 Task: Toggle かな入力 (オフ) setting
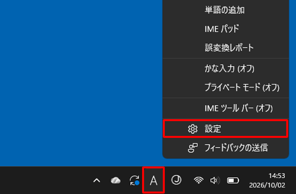[x=225, y=68]
